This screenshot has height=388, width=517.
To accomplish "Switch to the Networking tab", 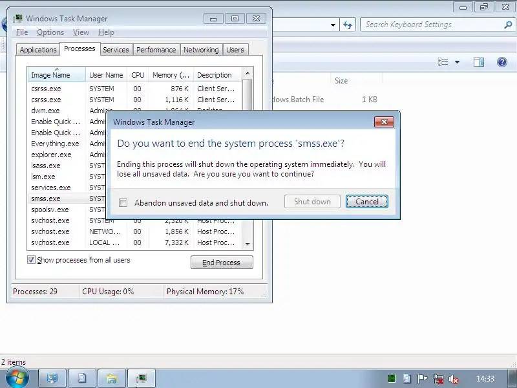I will pyautogui.click(x=201, y=50).
